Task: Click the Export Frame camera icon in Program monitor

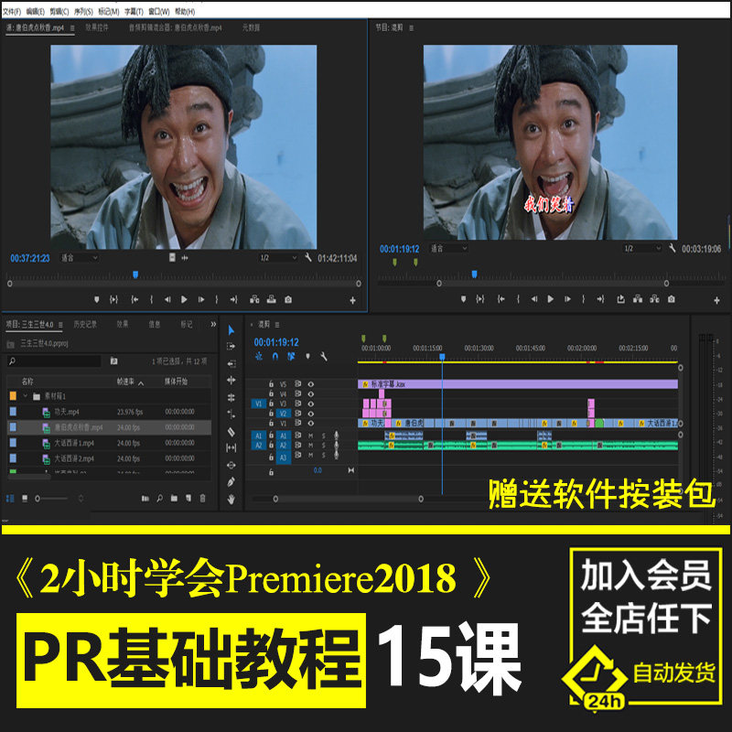Action: 672,299
